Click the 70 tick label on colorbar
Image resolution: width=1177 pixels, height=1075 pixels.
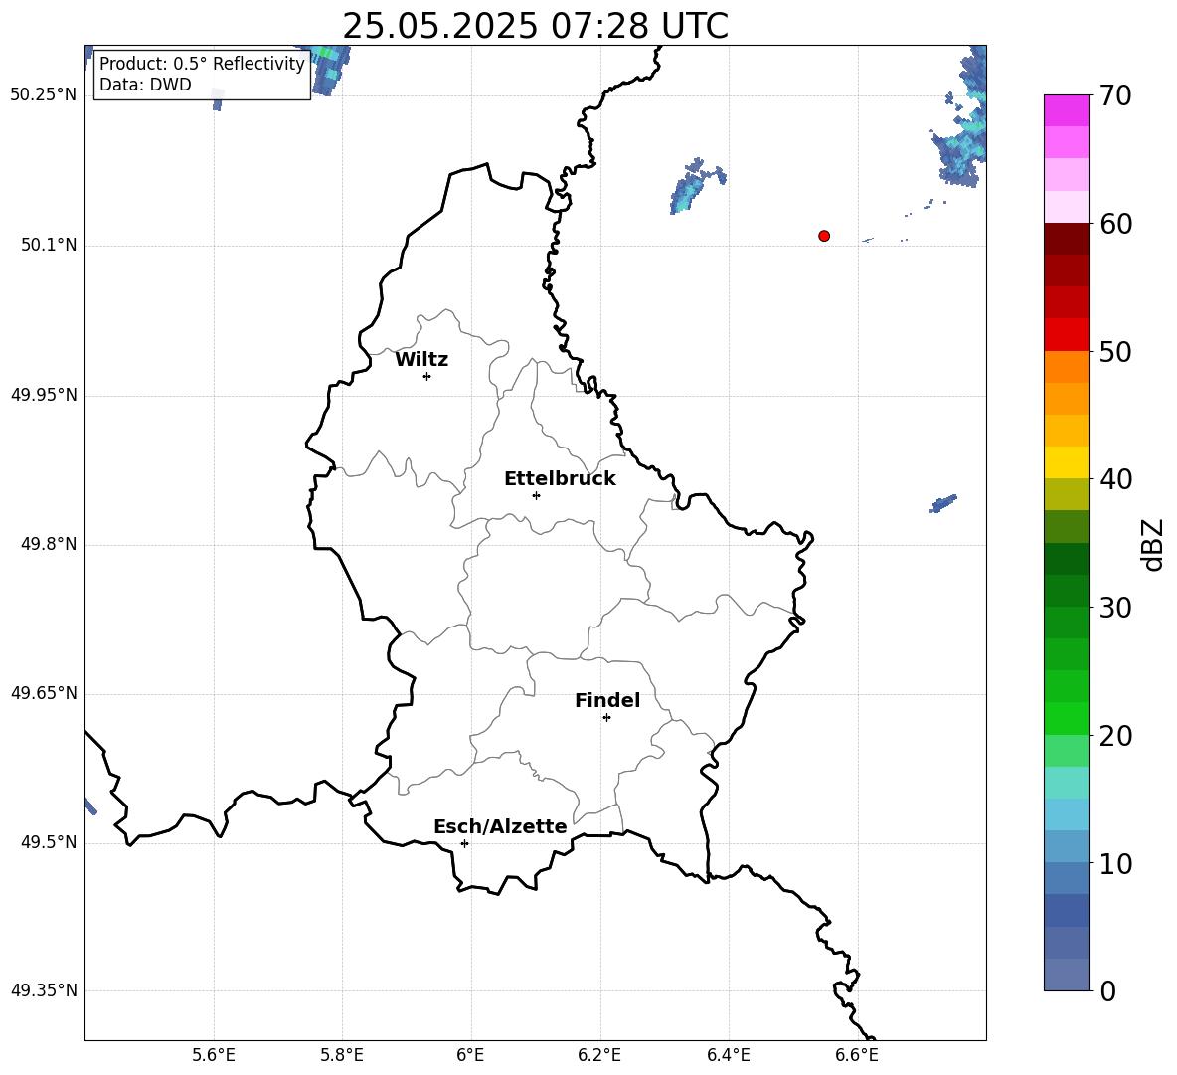1115,95
